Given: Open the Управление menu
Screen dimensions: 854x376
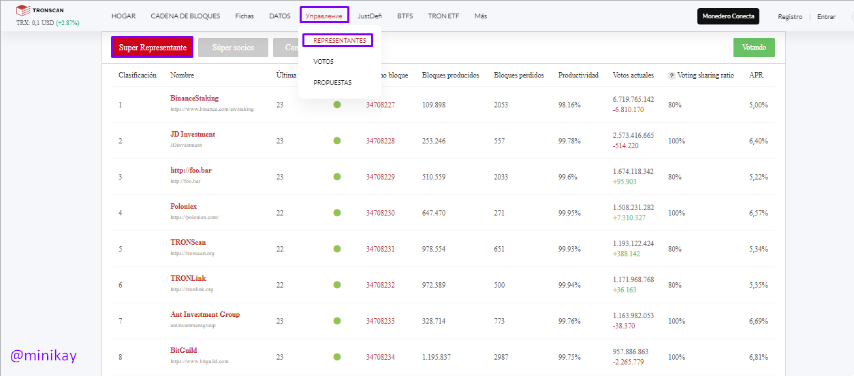Looking at the screenshot, I should (x=324, y=16).
